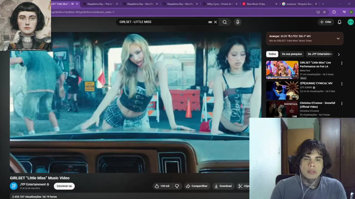The height and width of the screenshot is (199, 355).
Task: Open the YouTube account avatar menu
Action: (351, 22)
